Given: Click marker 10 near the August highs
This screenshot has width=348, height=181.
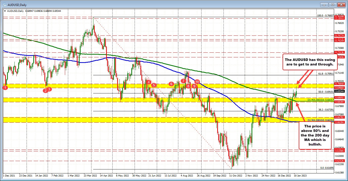Looking at the screenshot, I should pos(197,82).
